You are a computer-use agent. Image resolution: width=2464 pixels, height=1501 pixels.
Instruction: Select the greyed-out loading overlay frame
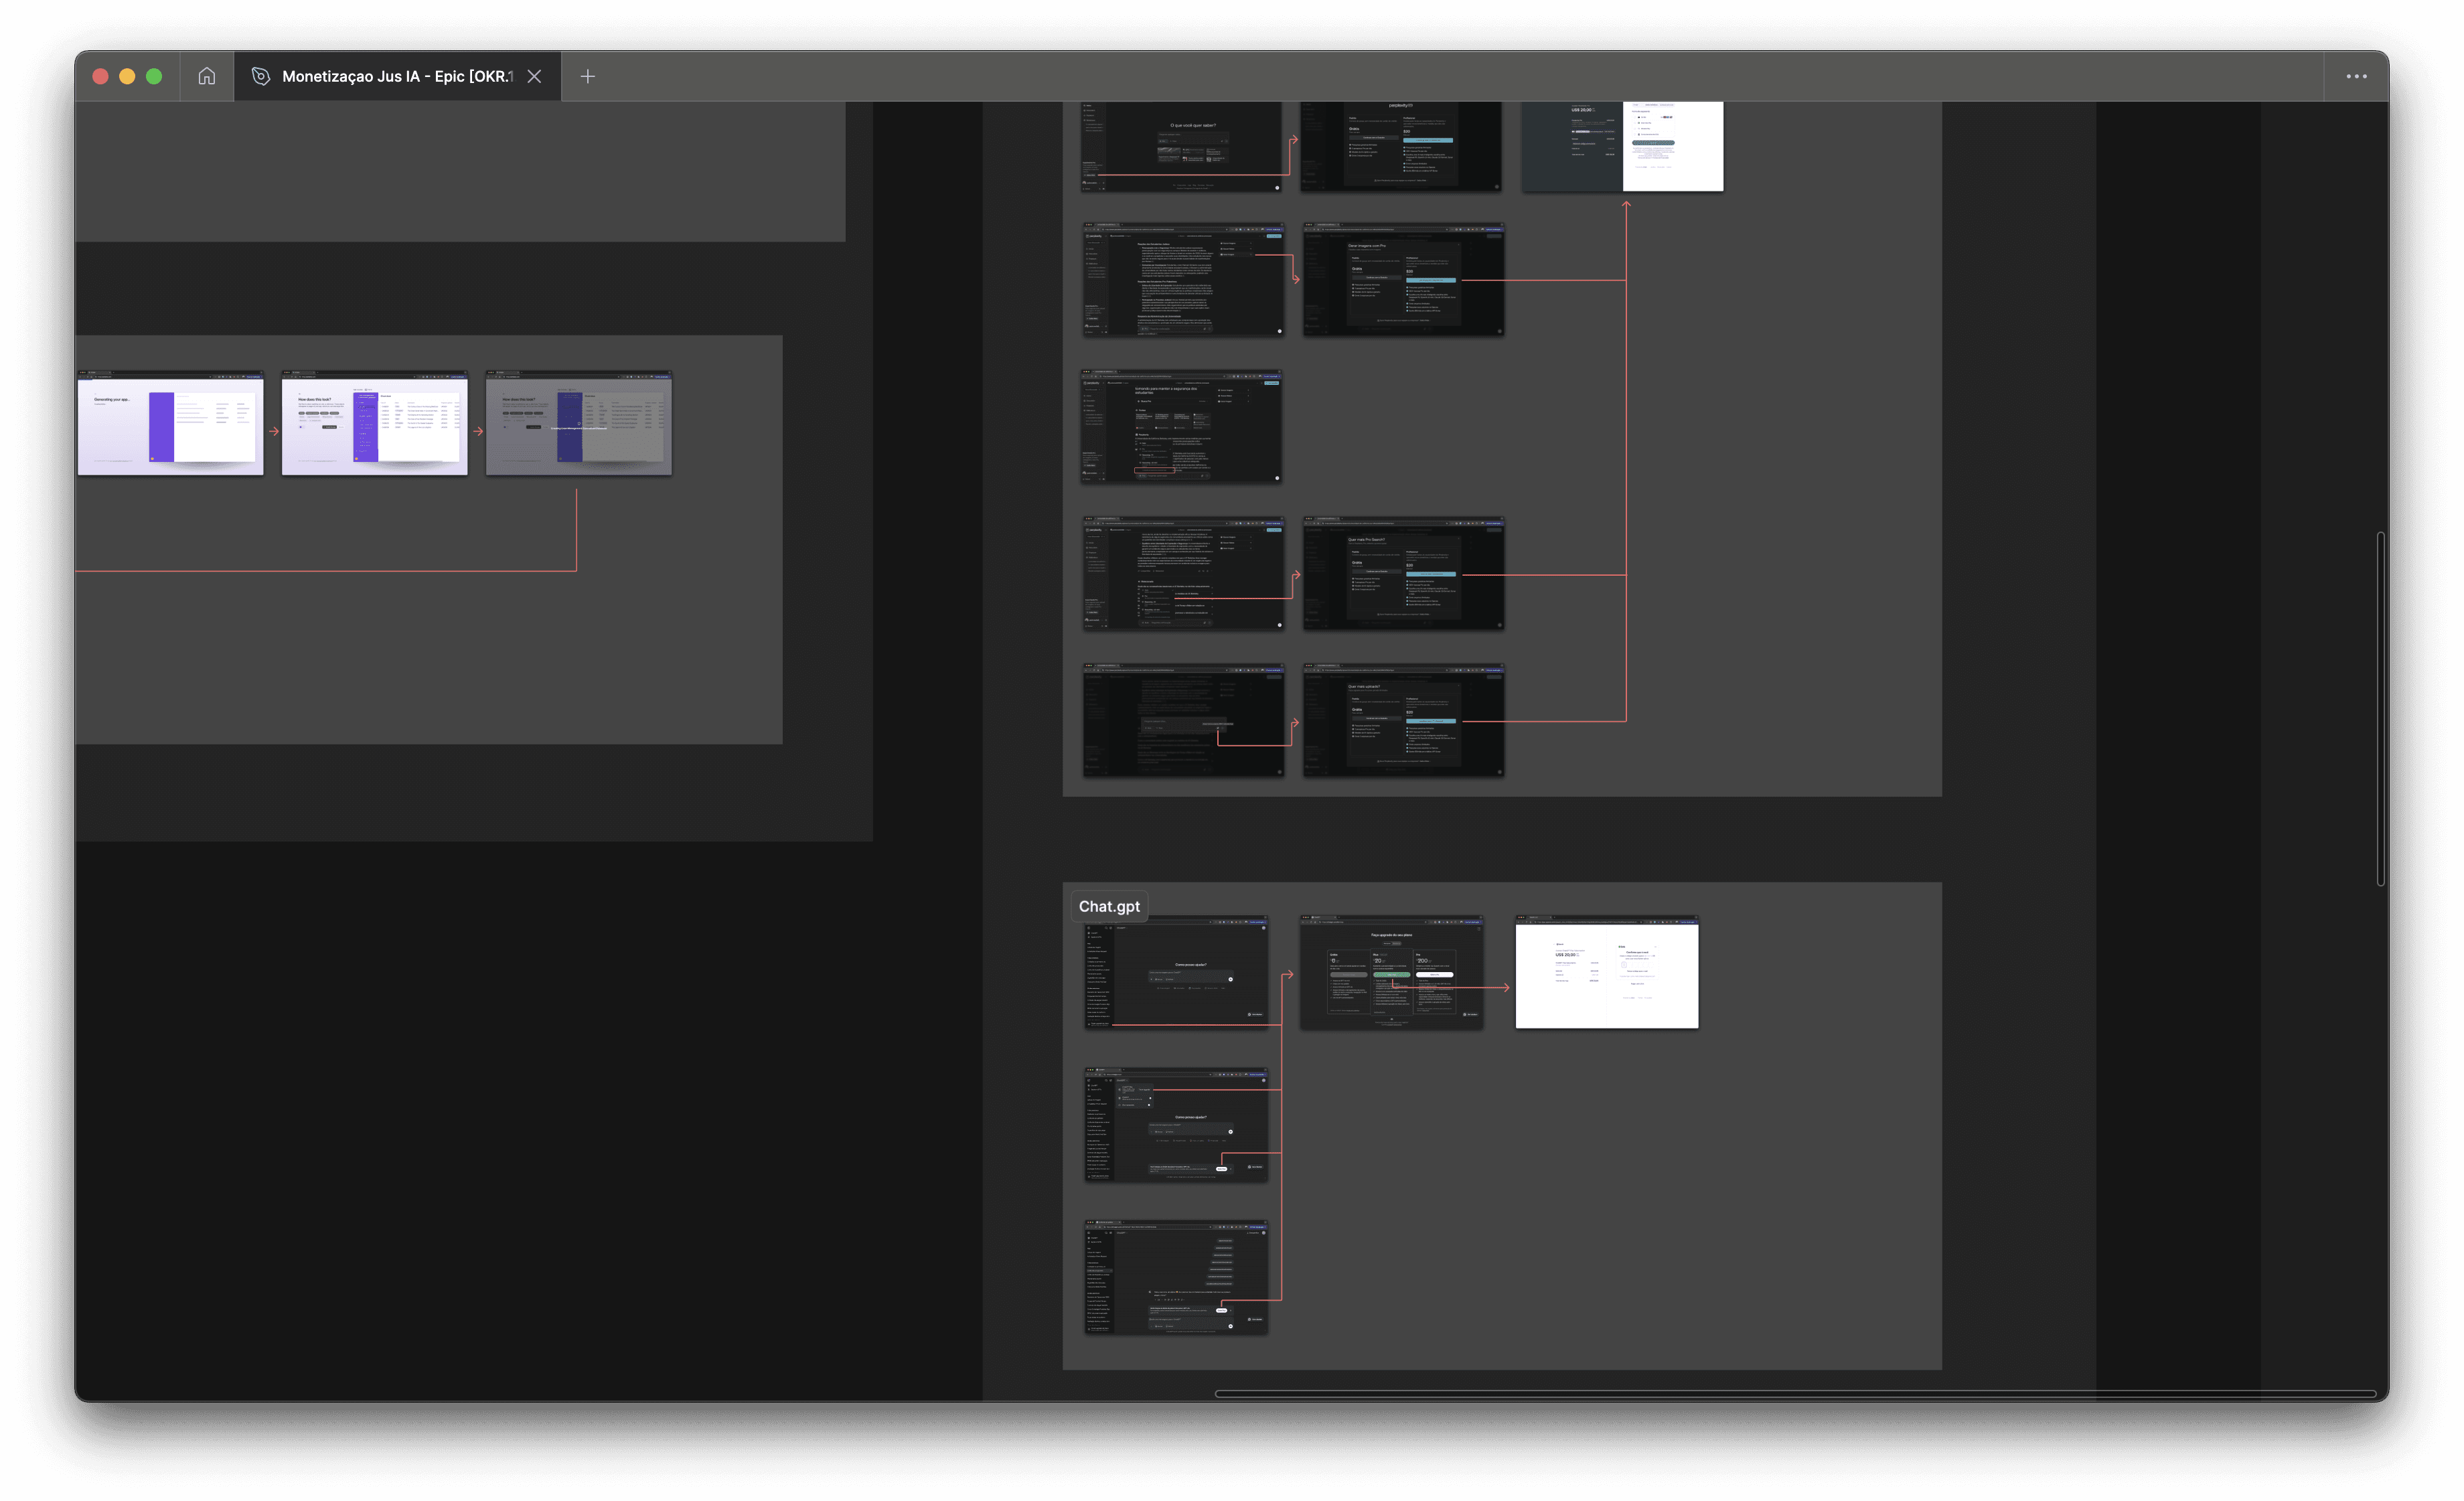pos(578,424)
